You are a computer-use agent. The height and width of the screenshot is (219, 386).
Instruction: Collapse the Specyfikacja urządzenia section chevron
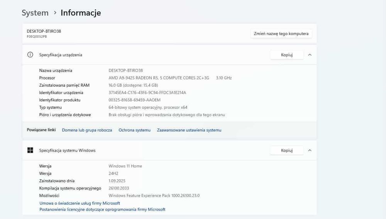(310, 55)
